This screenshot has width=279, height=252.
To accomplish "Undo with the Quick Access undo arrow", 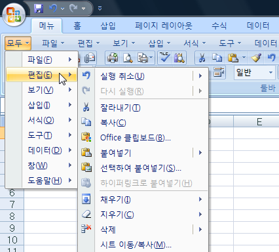I will (x=53, y=9).
